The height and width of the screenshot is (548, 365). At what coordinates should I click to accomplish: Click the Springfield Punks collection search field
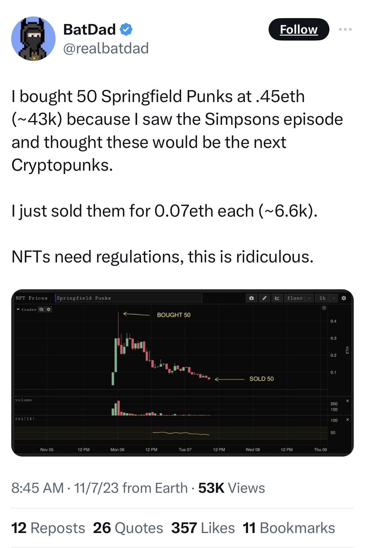129,298
